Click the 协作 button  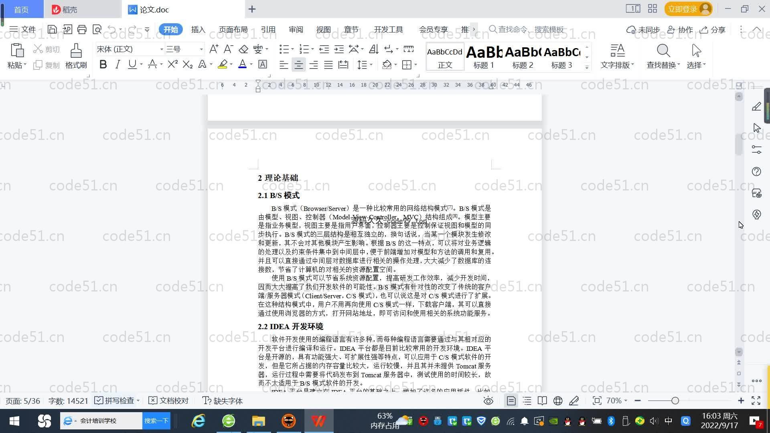680,30
